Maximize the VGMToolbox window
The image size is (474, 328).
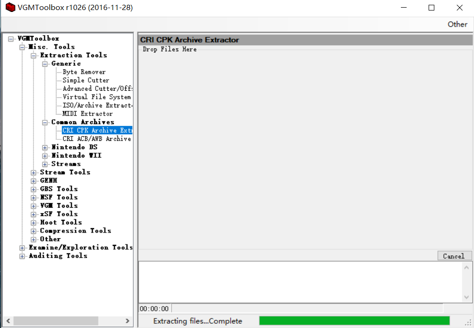click(431, 8)
